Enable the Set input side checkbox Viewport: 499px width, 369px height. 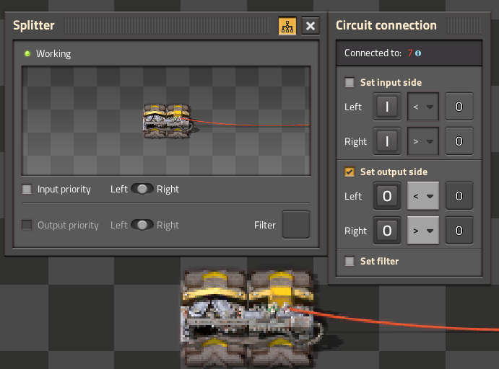click(x=350, y=83)
